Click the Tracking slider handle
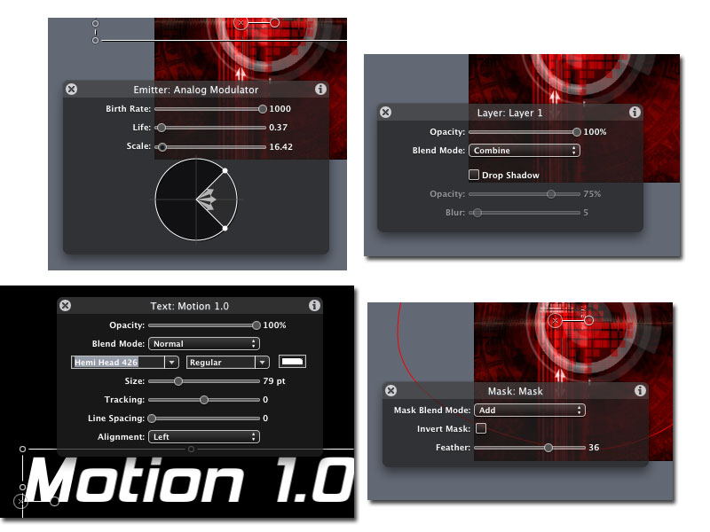Image resolution: width=710 pixels, height=532 pixels. pyautogui.click(x=204, y=400)
